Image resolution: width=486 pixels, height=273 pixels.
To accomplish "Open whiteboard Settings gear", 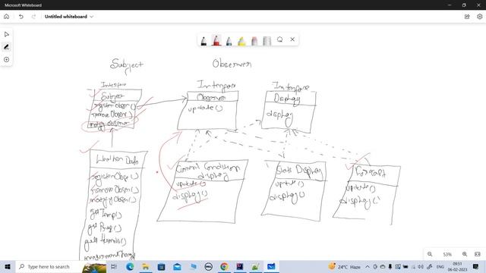I will click(479, 17).
